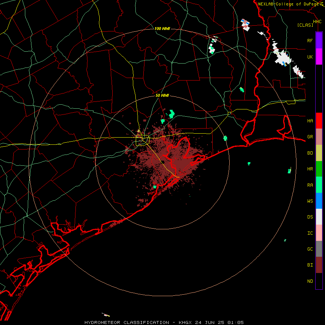The width and height of the screenshot is (325, 325).
Task: Click the "IC" legend label
Action: pyautogui.click(x=310, y=233)
